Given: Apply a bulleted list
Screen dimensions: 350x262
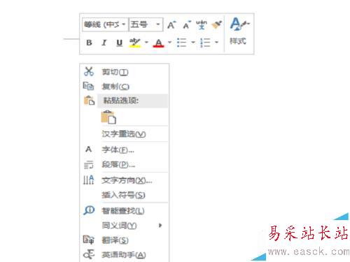Looking at the screenshot, I should 181,43.
